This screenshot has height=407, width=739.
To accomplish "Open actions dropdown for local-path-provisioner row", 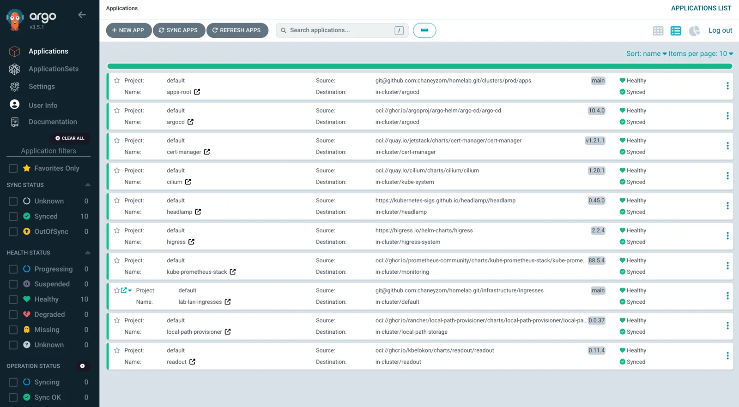I will pos(727,325).
